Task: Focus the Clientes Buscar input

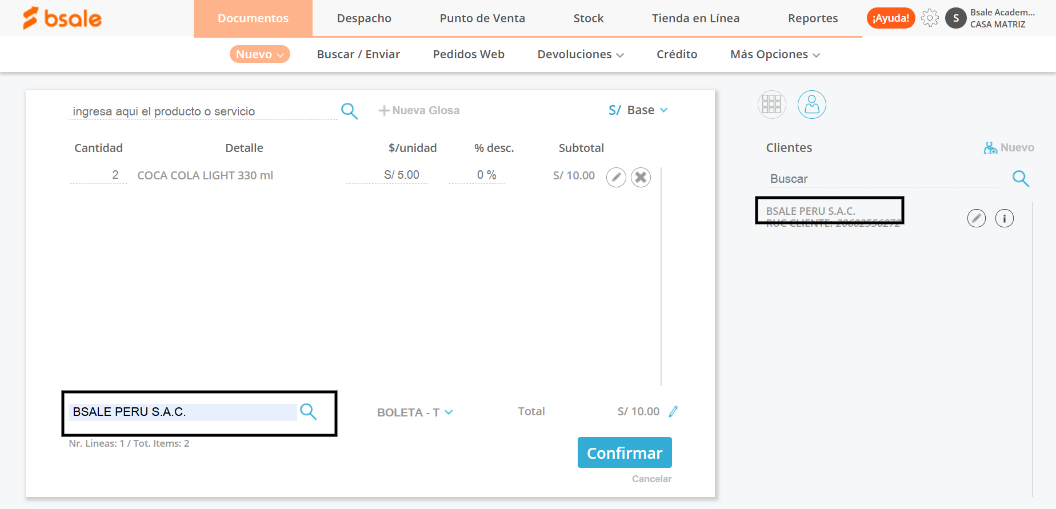Action: pos(883,179)
